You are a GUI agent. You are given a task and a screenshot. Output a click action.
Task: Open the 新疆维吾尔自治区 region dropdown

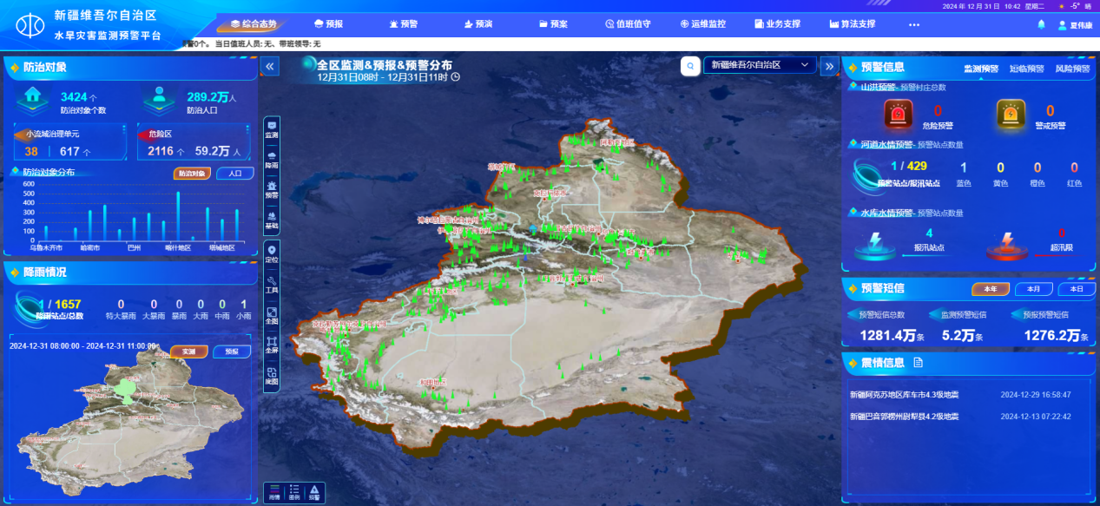click(760, 65)
